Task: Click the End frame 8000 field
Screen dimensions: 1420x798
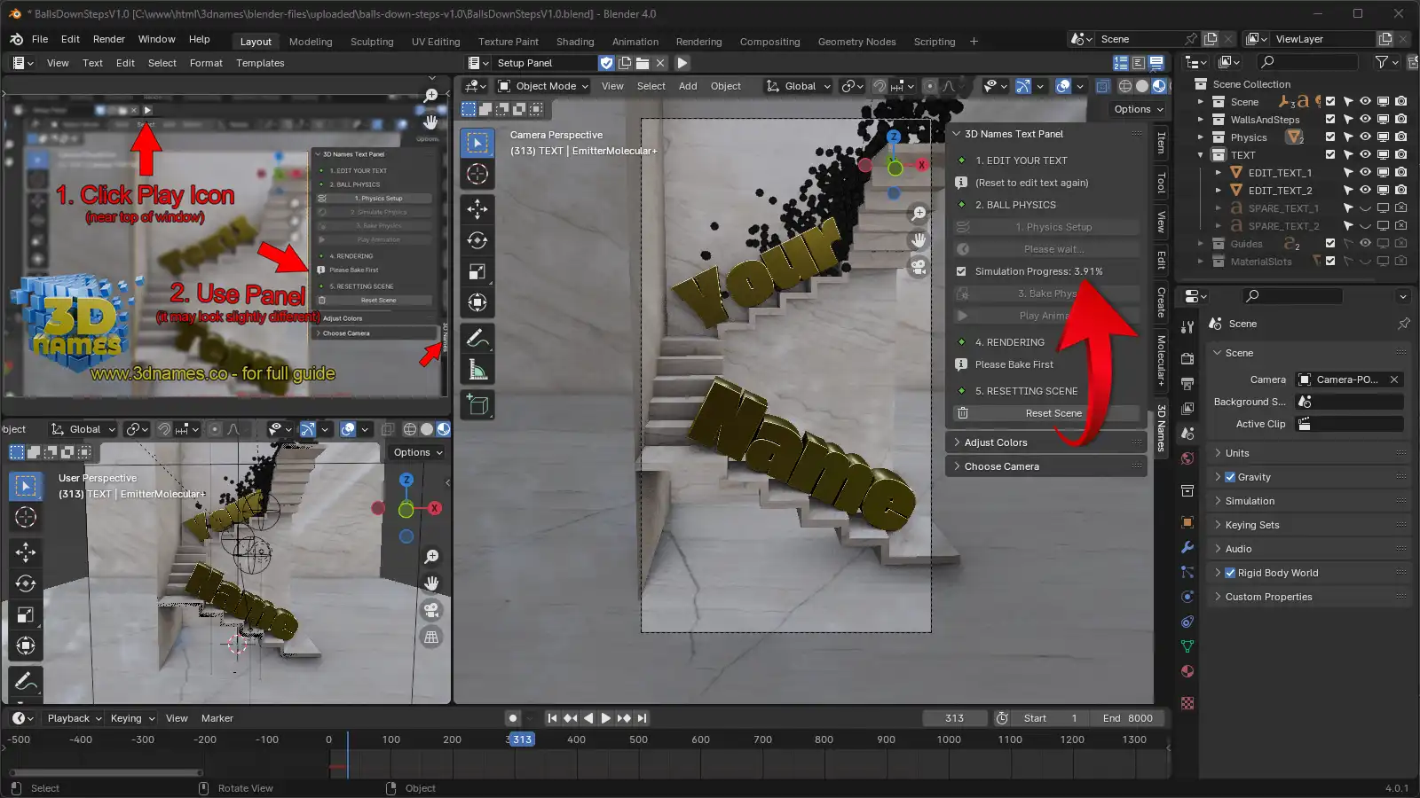Action: point(1128,718)
